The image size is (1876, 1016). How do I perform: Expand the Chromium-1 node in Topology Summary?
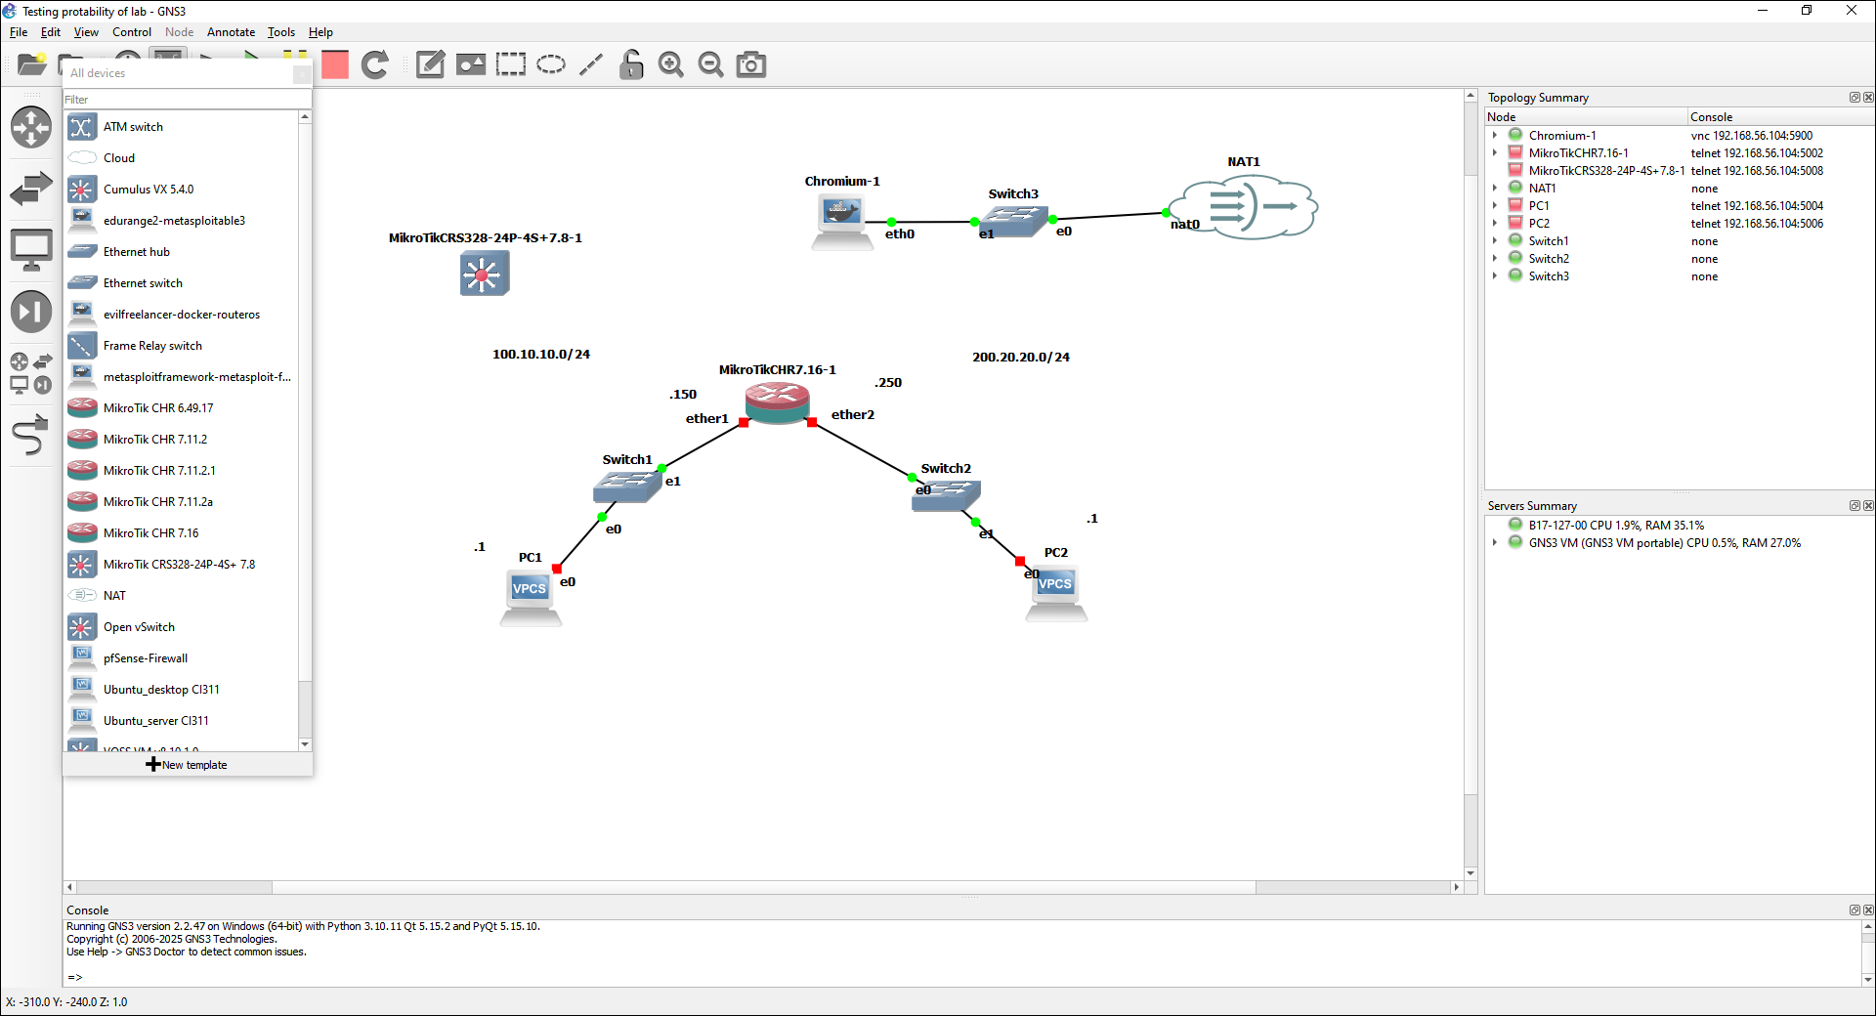pos(1495,136)
